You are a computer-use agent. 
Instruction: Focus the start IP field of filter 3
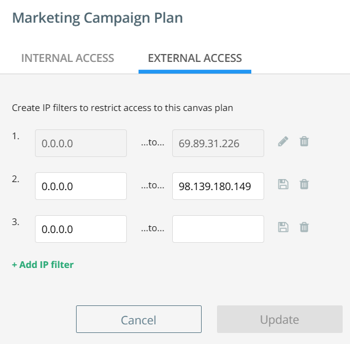(81, 229)
